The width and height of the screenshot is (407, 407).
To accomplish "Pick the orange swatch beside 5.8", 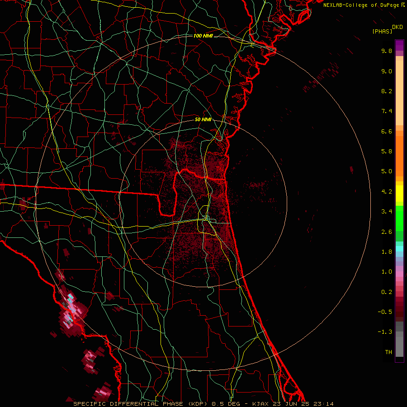I will pyautogui.click(x=399, y=156).
